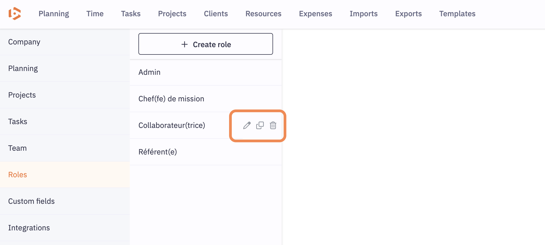Image resolution: width=545 pixels, height=245 pixels.
Task: Navigate to Resources
Action: (263, 14)
